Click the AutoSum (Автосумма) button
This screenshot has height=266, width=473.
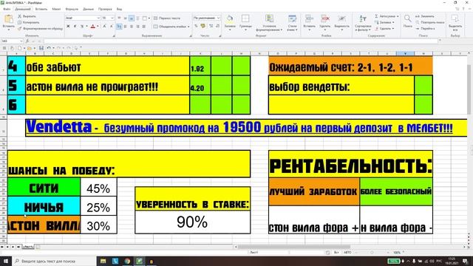385,16
